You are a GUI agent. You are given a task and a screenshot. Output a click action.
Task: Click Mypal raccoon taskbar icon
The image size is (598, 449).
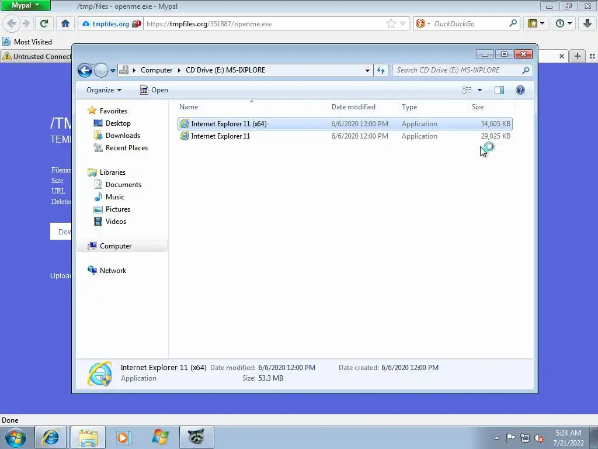[196, 437]
